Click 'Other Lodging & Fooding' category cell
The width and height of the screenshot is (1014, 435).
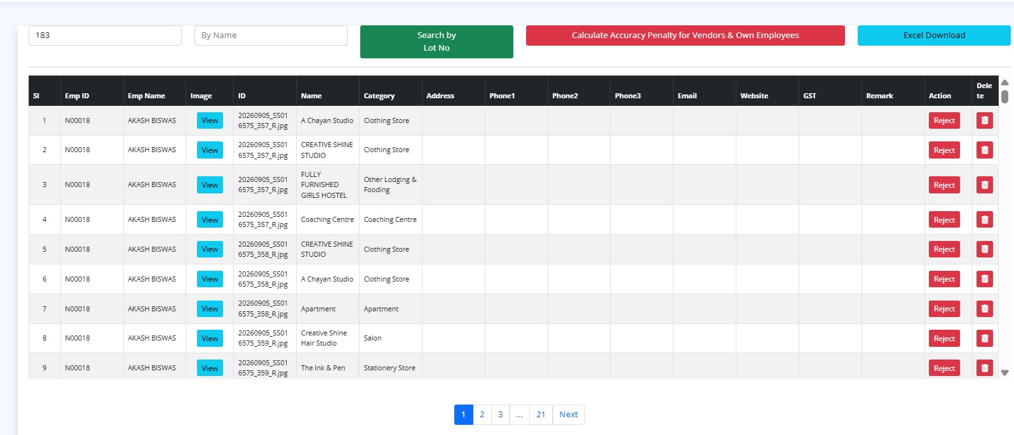[x=390, y=185]
